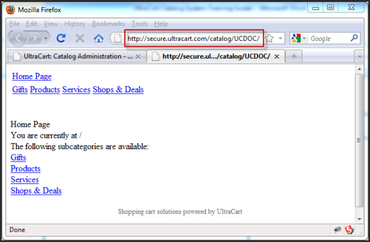The height and width of the screenshot is (242, 370).
Task: Maximize the Firefox window
Action: click(331, 8)
